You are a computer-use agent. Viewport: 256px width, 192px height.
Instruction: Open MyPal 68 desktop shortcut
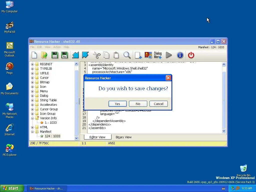(10, 27)
